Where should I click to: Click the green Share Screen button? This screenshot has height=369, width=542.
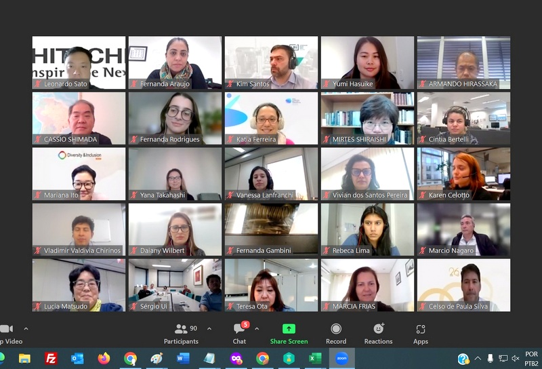289,333
